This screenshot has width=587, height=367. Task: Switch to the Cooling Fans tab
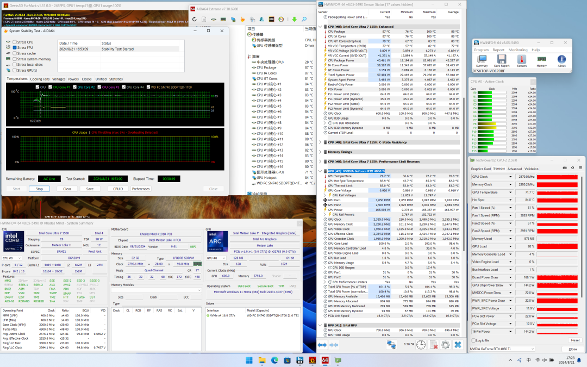tap(40, 79)
